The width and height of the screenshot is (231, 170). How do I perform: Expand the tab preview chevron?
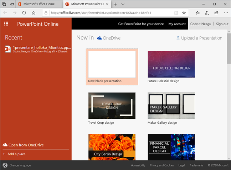tap(123, 4)
